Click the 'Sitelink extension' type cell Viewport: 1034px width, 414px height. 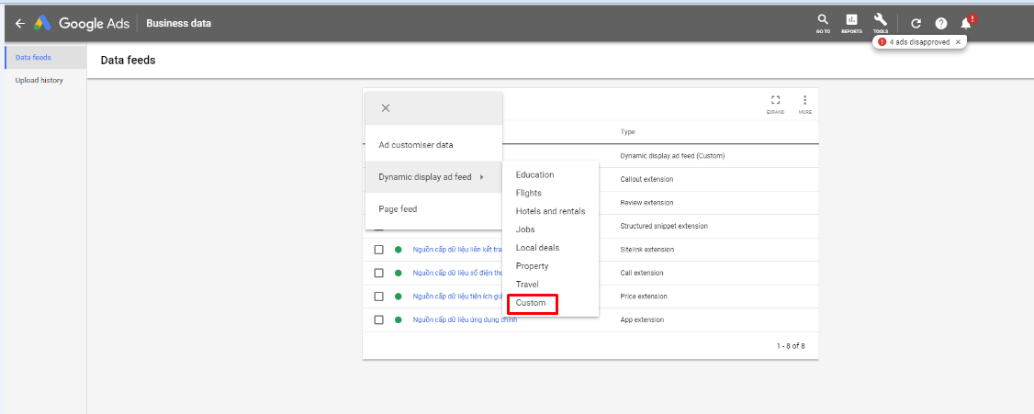coord(646,250)
